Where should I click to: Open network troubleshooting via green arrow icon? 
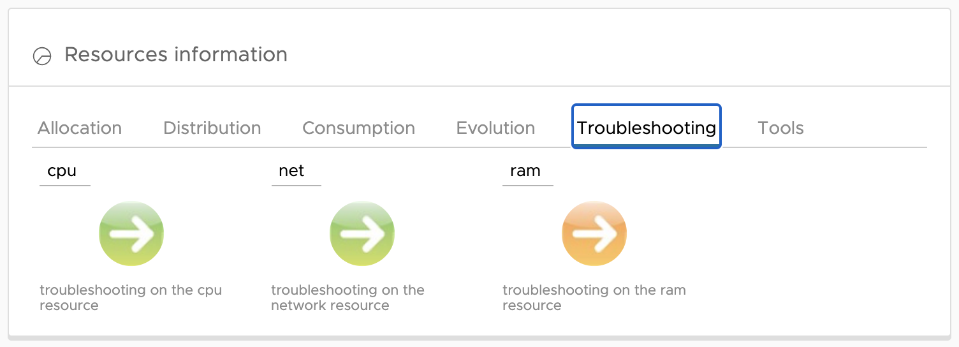pyautogui.click(x=362, y=233)
